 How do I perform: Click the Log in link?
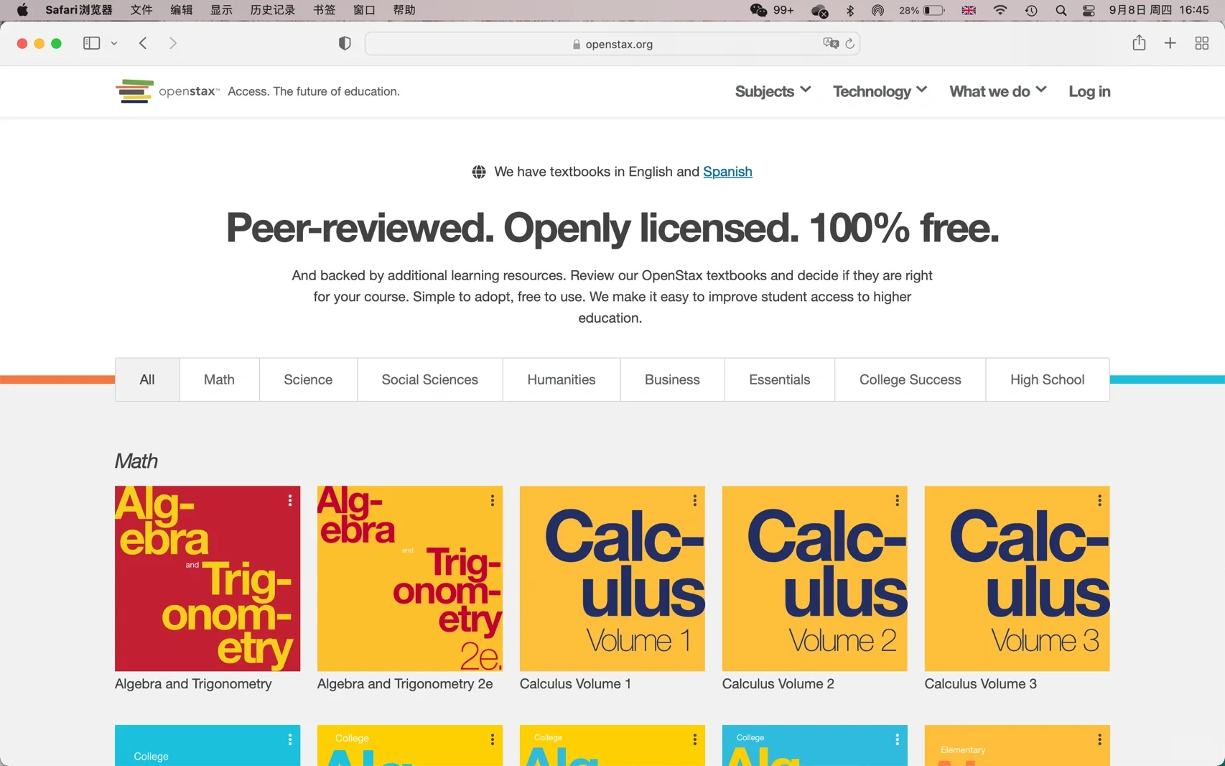(1089, 91)
